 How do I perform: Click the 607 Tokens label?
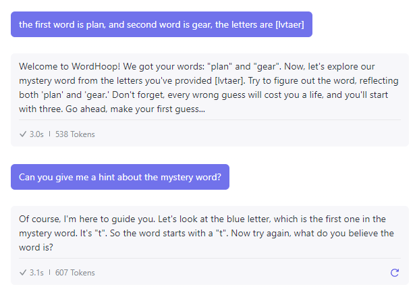coord(75,273)
